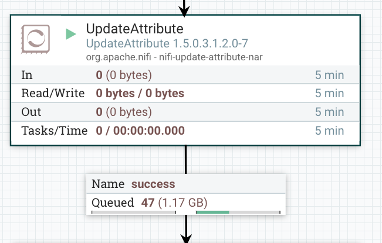The width and height of the screenshot is (382, 243).
Task: Click the green running status play icon
Action: pos(71,34)
